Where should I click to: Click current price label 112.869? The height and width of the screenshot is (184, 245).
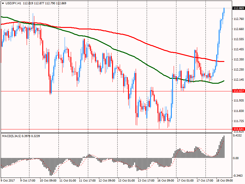(x=239, y=8)
